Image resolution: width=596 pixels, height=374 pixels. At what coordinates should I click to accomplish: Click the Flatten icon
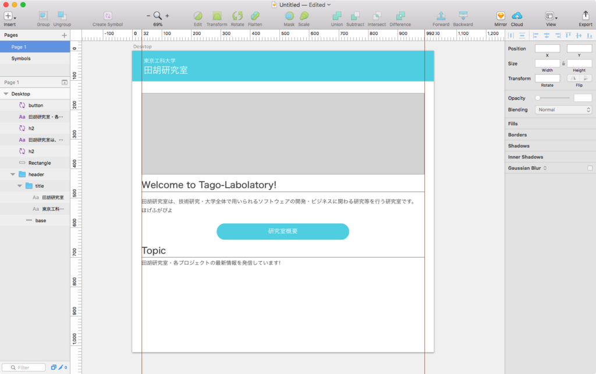point(255,16)
